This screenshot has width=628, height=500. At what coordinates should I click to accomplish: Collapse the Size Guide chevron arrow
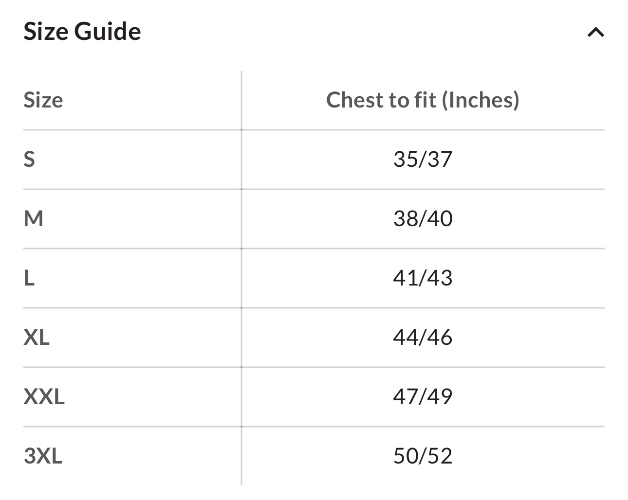pos(595,33)
